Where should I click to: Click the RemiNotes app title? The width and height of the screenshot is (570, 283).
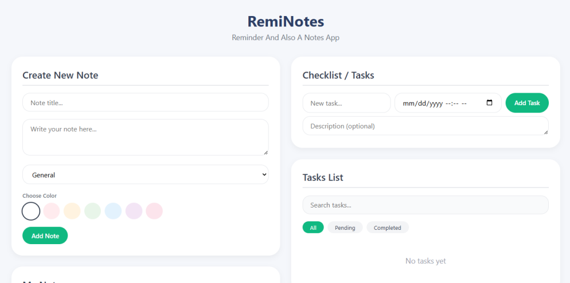286,22
